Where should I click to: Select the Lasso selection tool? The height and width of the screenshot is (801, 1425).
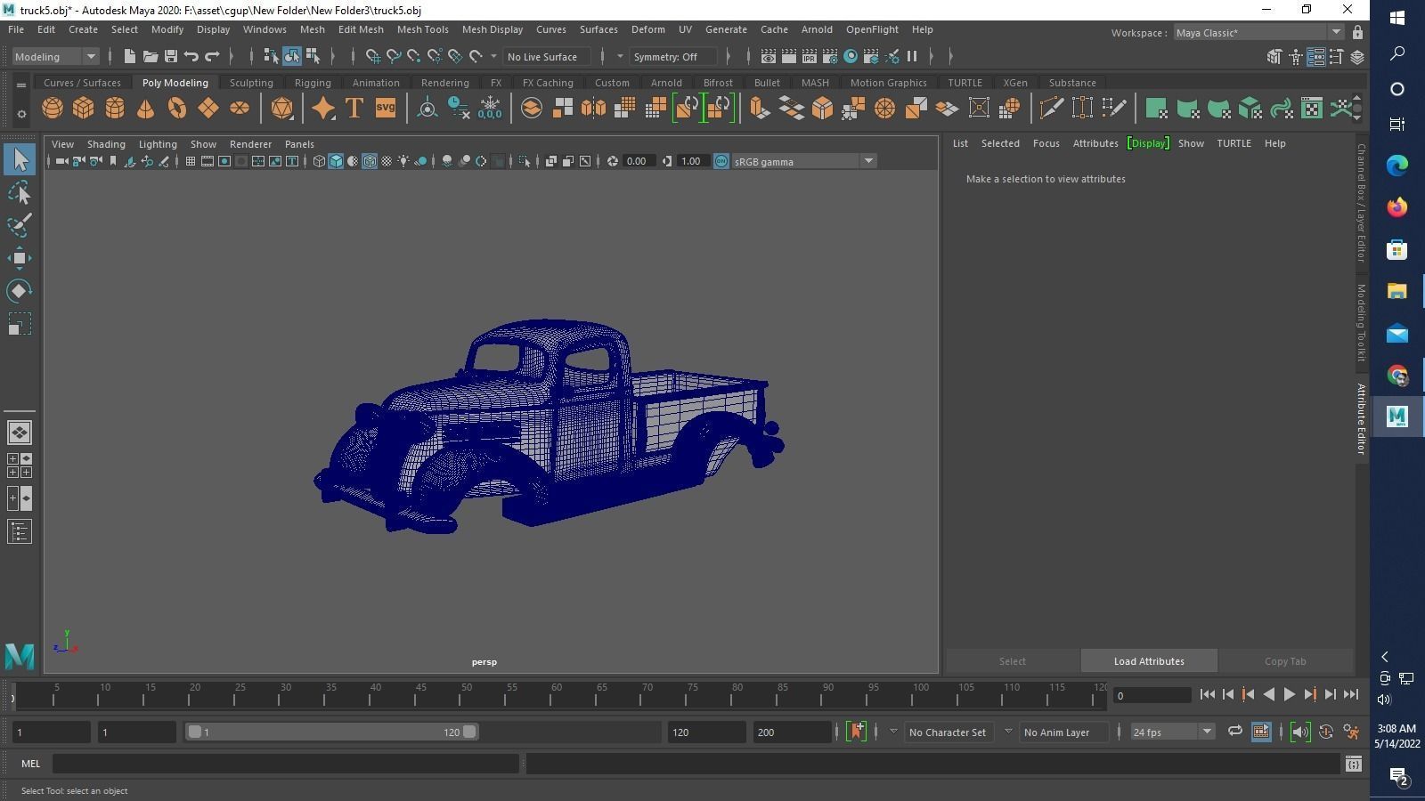19,193
